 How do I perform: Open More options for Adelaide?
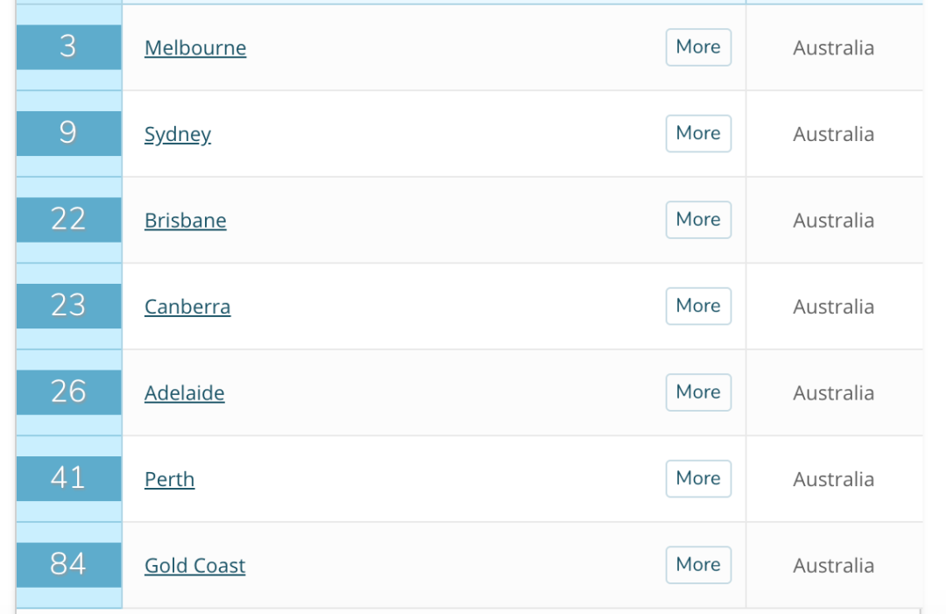[698, 392]
